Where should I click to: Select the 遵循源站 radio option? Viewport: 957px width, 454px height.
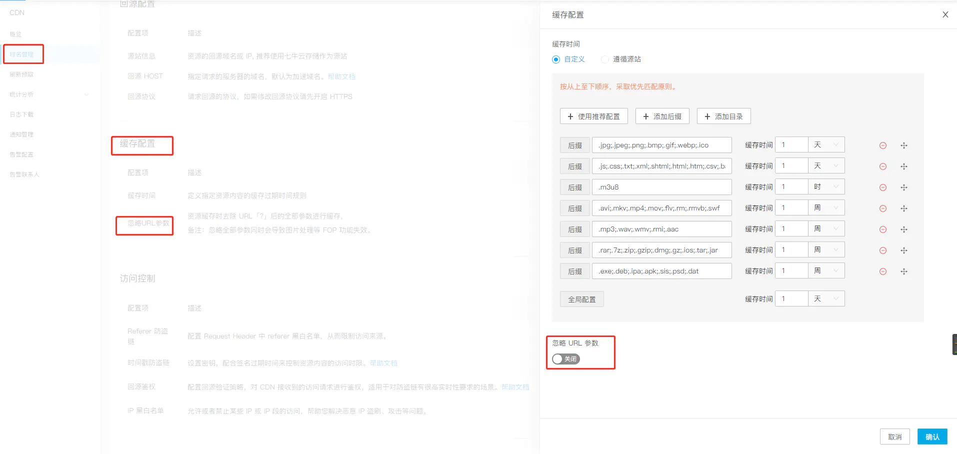click(x=605, y=59)
